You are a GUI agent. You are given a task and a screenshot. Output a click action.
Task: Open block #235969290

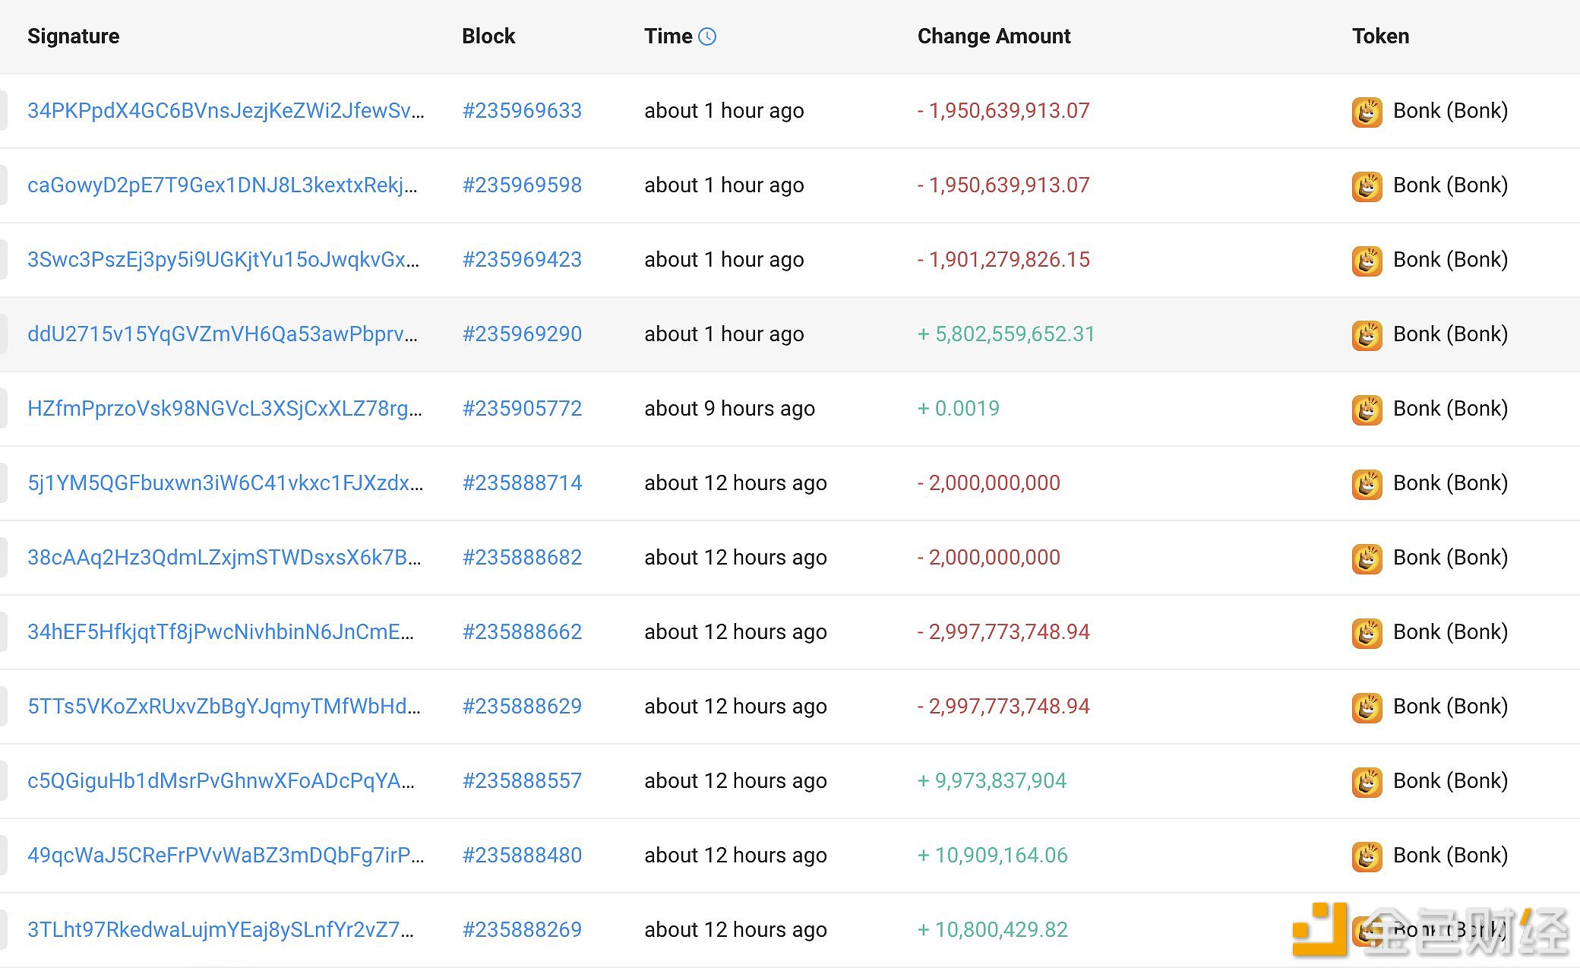point(522,334)
